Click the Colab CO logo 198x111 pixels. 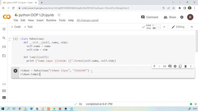point(7,17)
